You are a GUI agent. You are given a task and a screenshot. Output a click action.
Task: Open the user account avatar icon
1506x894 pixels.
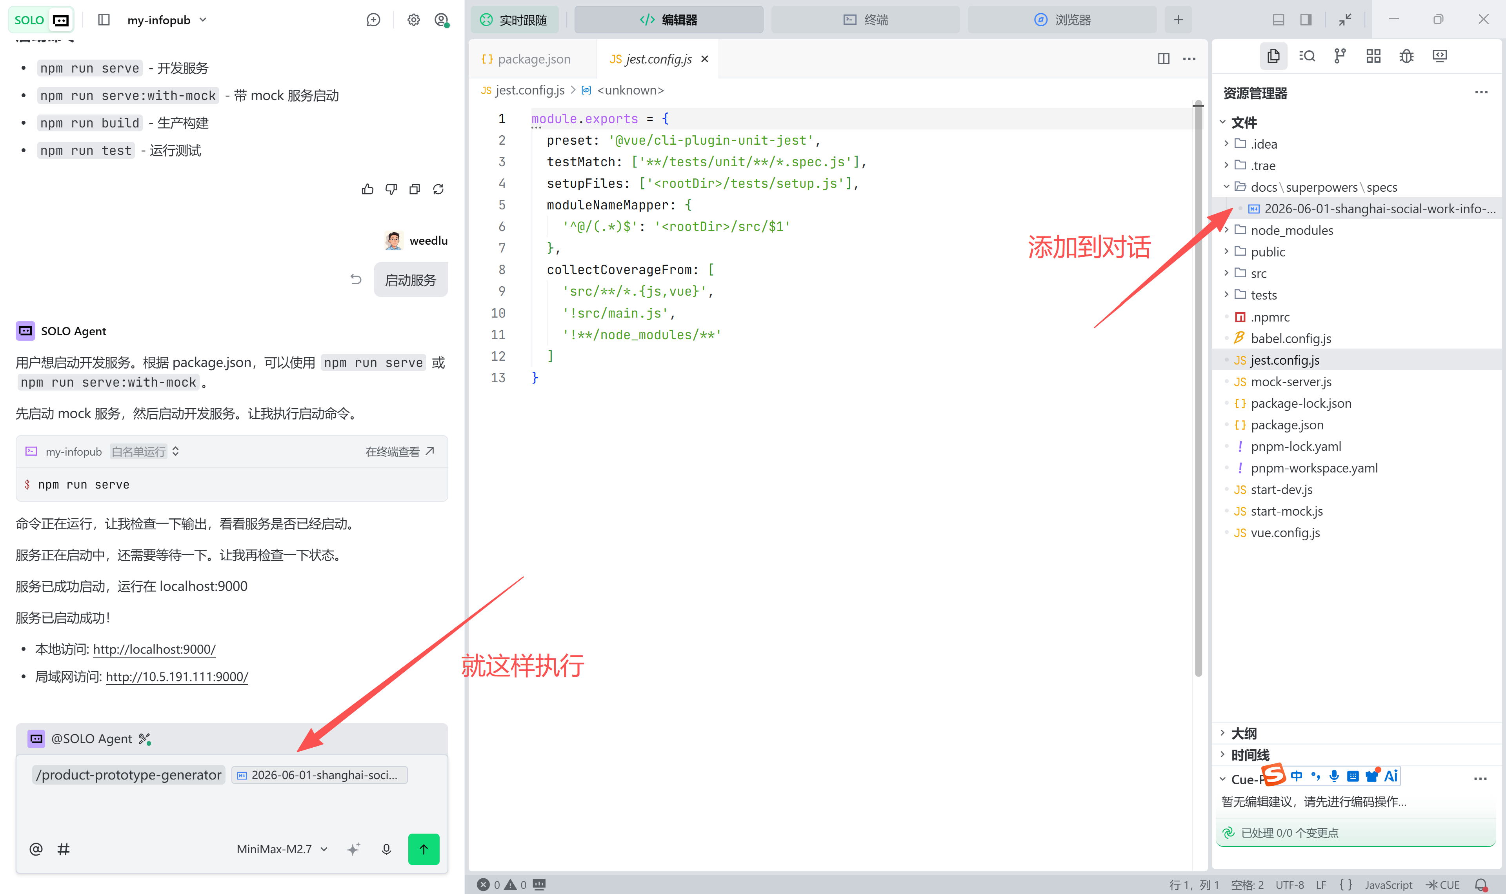[x=442, y=20]
